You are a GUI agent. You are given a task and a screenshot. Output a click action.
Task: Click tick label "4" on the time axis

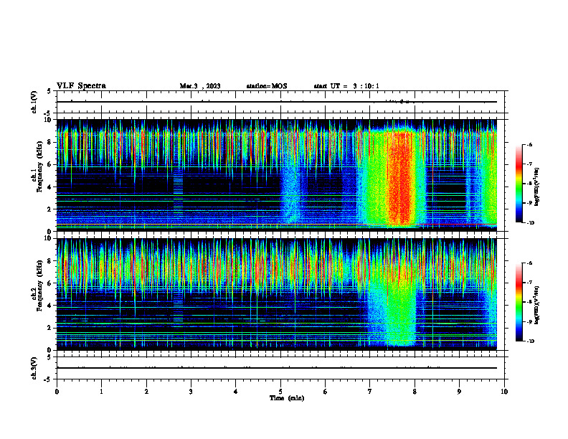point(236,392)
